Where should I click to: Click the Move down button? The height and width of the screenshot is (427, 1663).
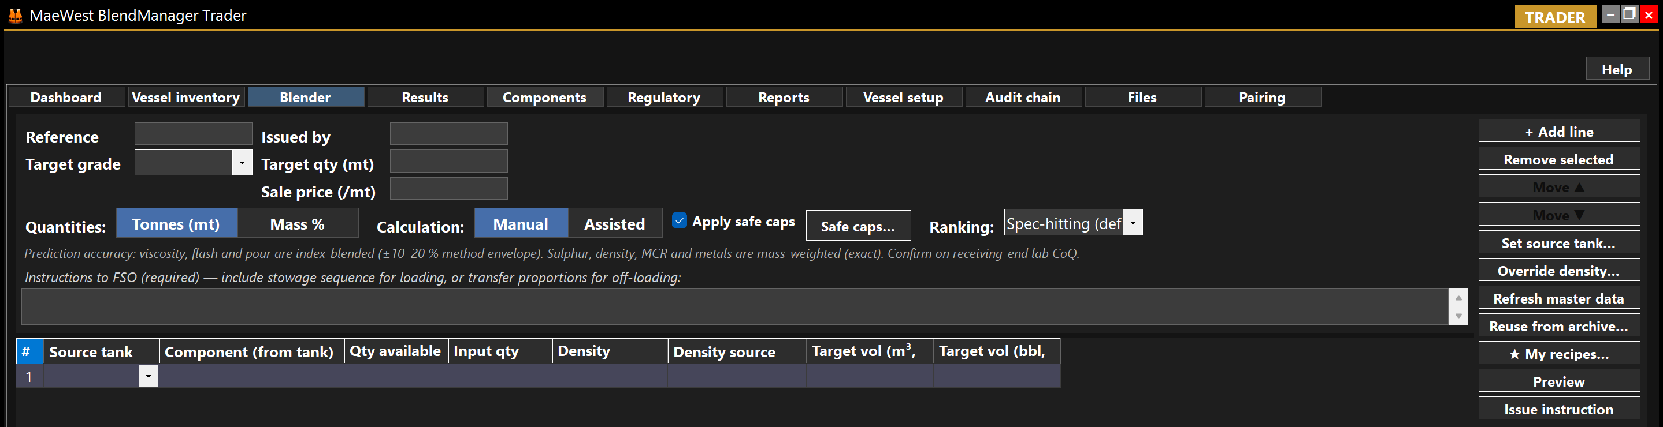pos(1558,214)
